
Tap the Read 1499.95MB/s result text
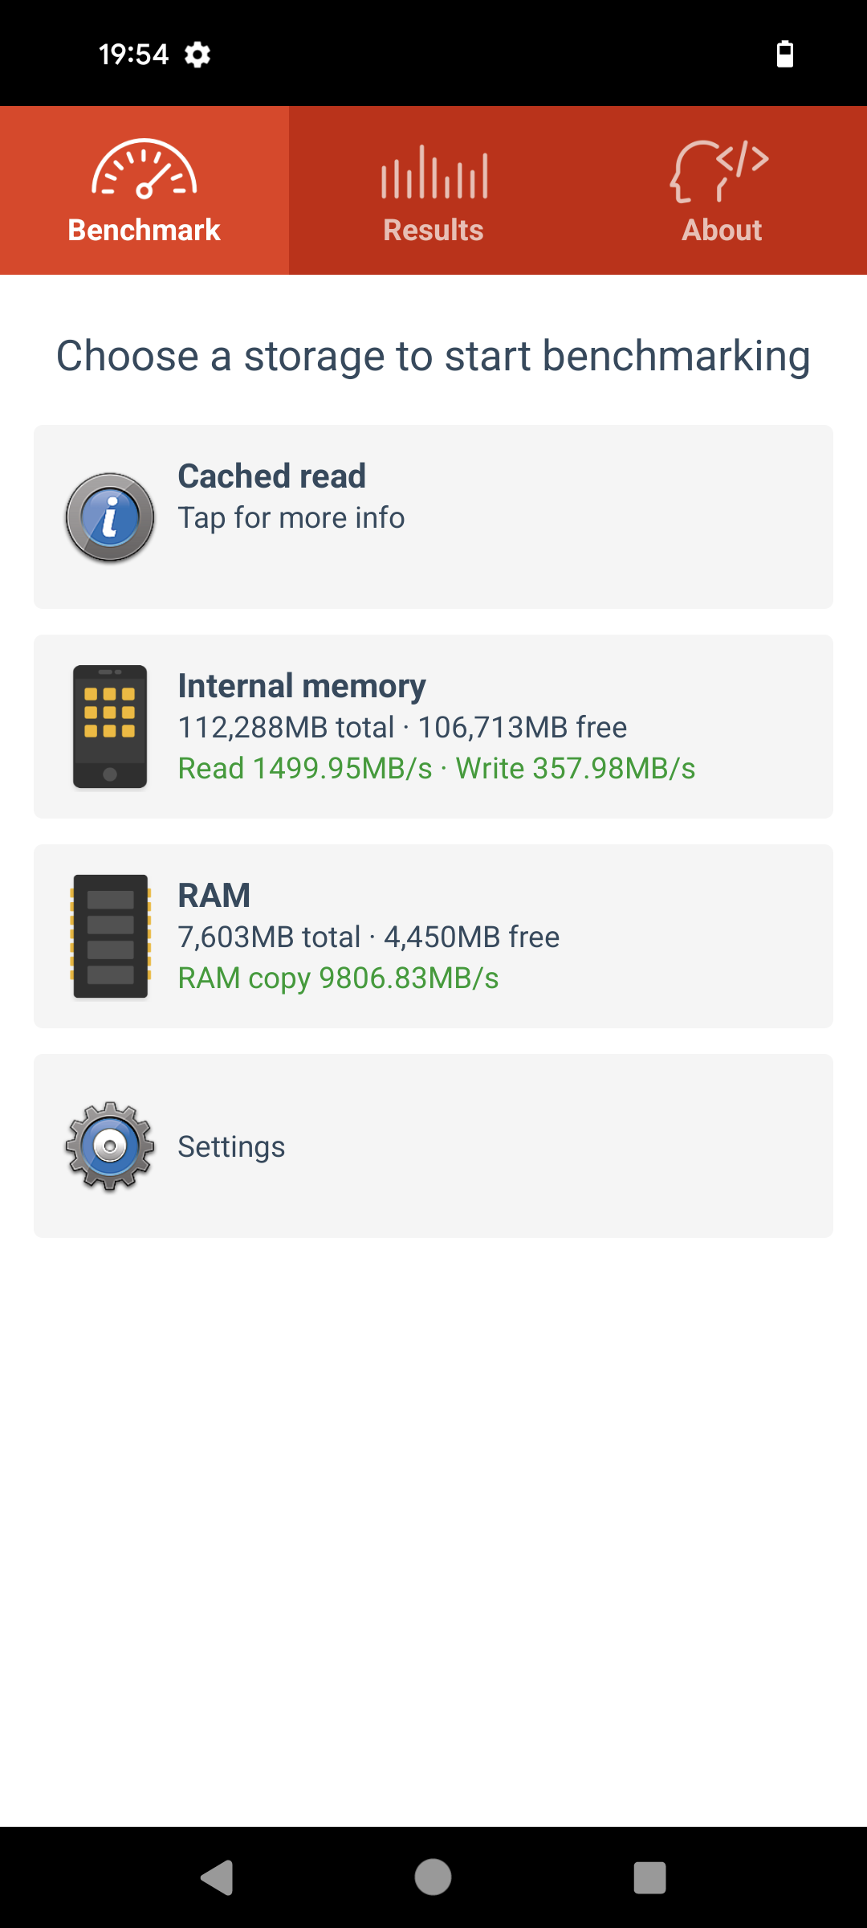click(x=305, y=769)
